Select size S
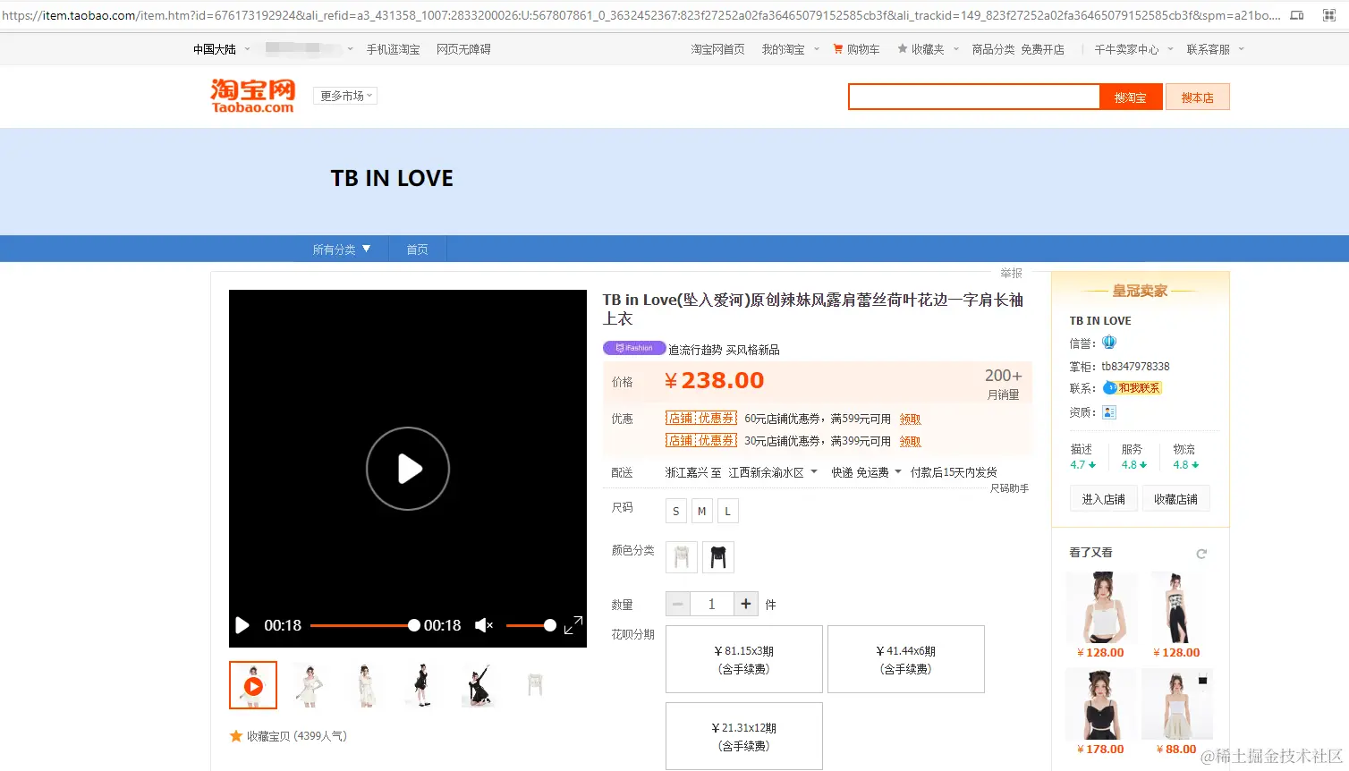This screenshot has width=1349, height=771. tap(676, 512)
